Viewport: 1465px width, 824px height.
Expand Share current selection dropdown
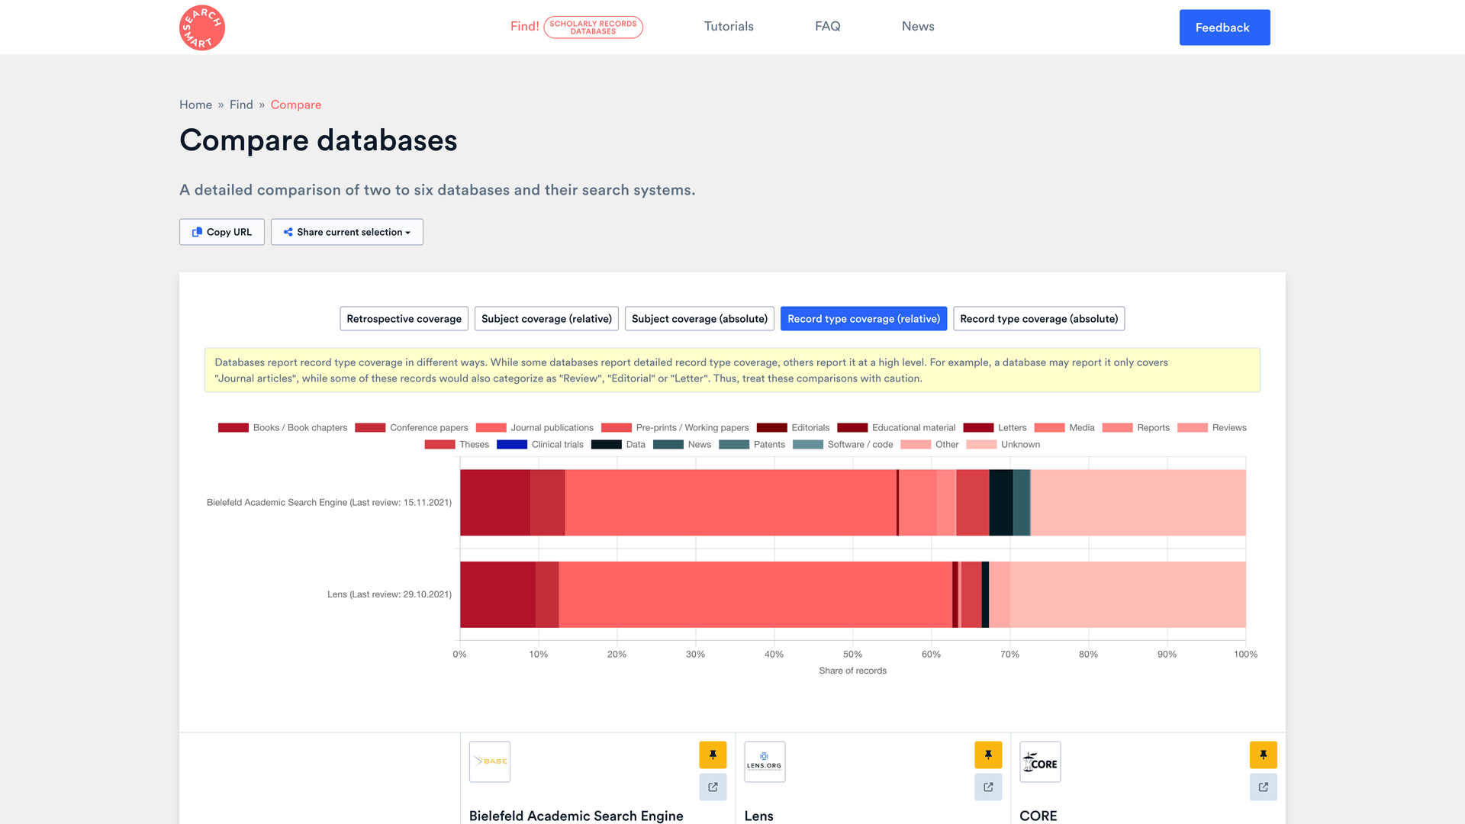click(346, 232)
